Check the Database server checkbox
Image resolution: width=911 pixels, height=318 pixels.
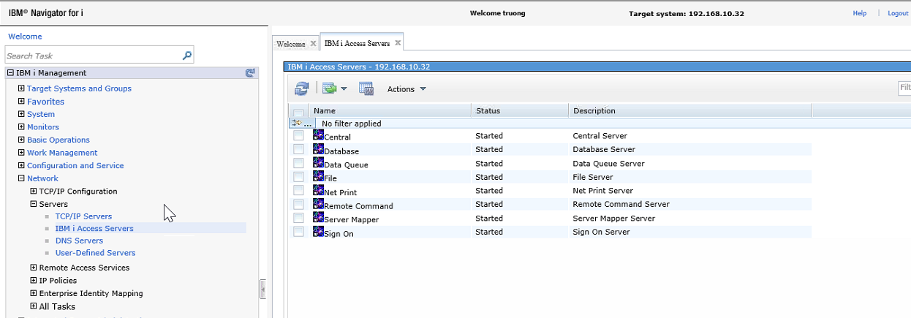coord(298,150)
